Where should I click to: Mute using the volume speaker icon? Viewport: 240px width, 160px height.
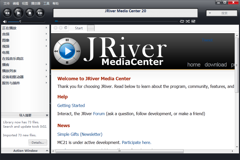click(5, 22)
